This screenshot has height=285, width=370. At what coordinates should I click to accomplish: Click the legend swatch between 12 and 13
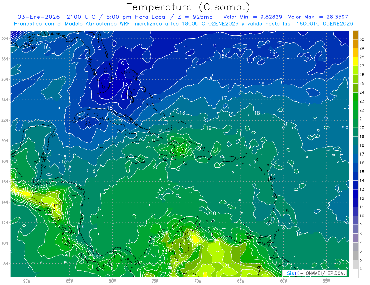tap(356, 194)
